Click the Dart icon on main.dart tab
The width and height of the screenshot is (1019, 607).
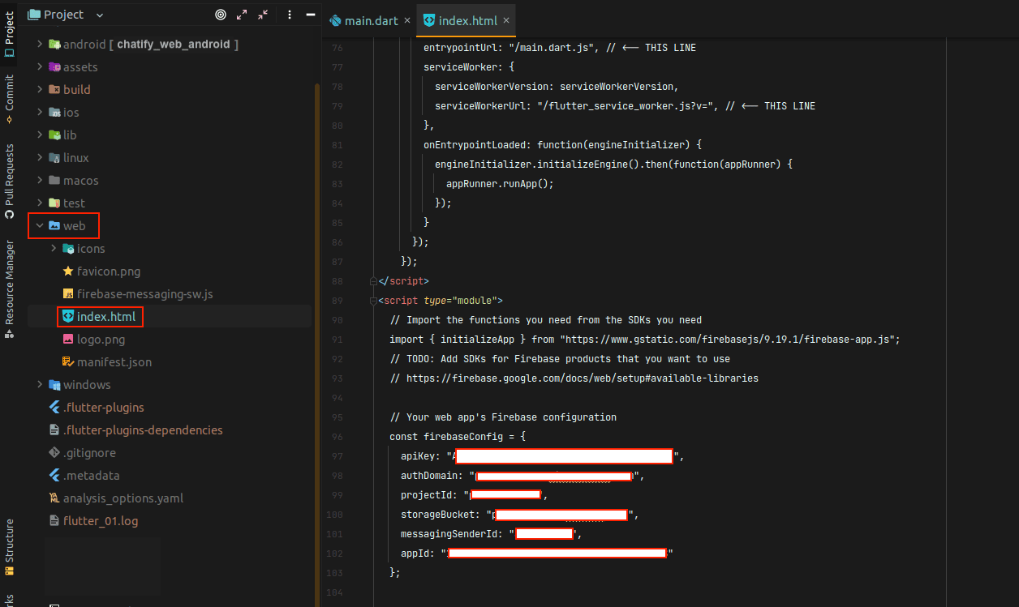[x=335, y=20]
